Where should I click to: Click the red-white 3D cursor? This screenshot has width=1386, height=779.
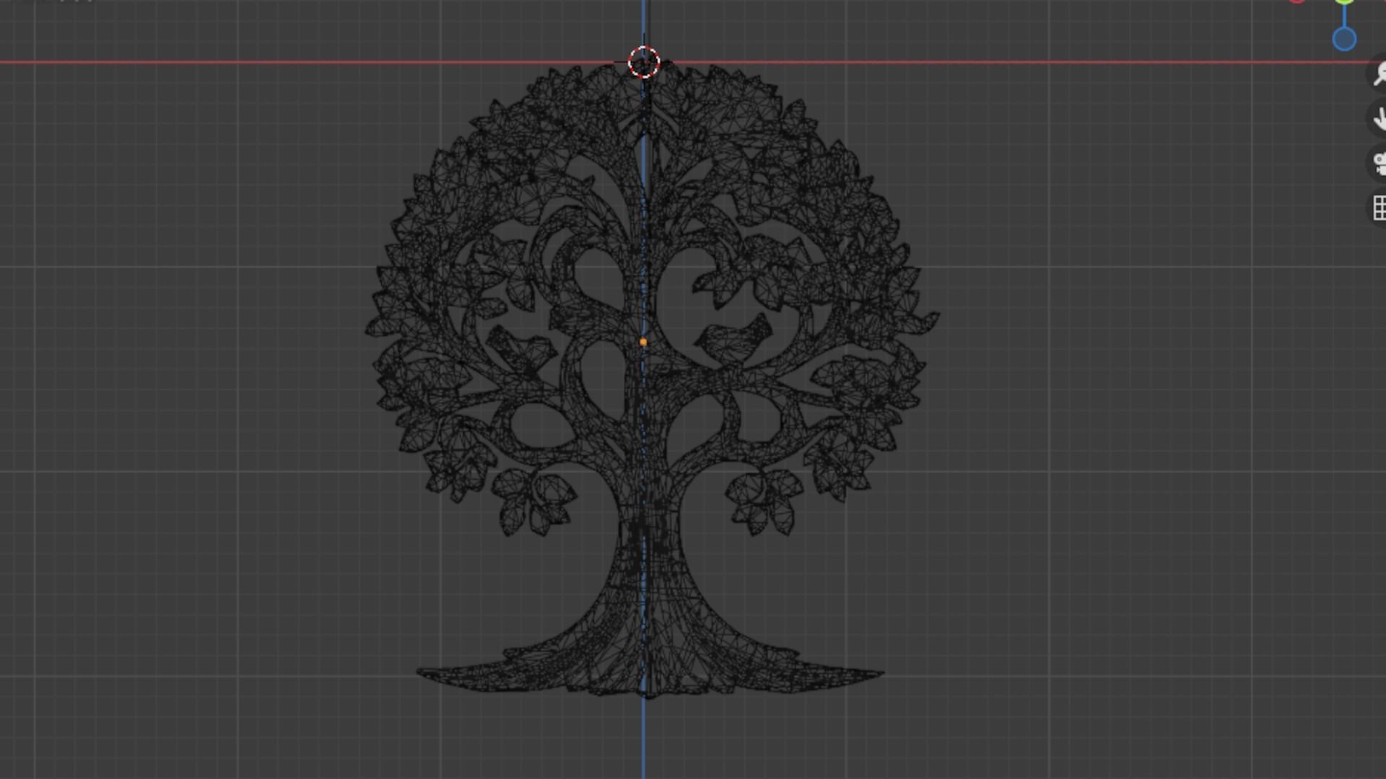click(x=644, y=63)
